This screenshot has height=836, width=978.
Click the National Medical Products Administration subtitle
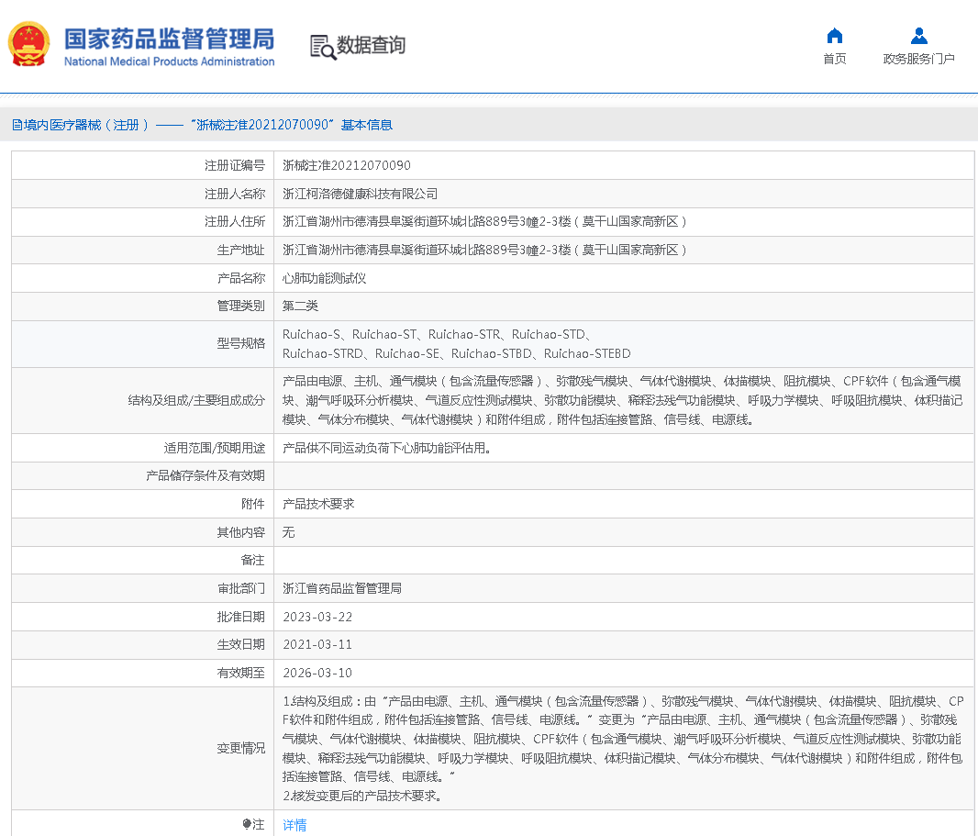pos(169,61)
